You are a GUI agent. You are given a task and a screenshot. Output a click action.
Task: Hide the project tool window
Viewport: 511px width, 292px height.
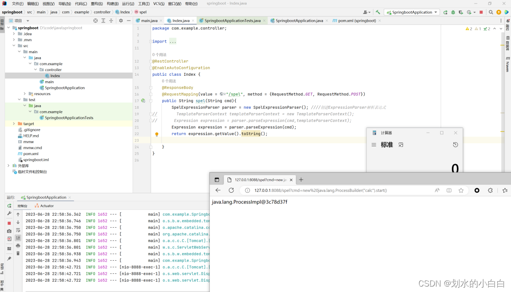tap(129, 20)
